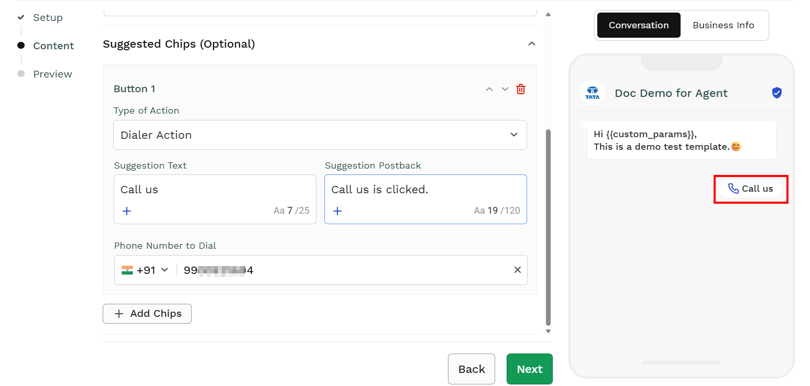810x386 pixels.
Task: Open the Type of Action dropdown
Action: click(320, 135)
